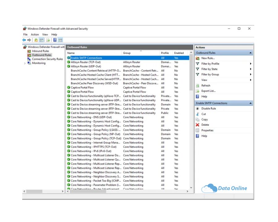Select BranchCache Content Retrieval (HTTP-O... rule

(x=128, y=71)
